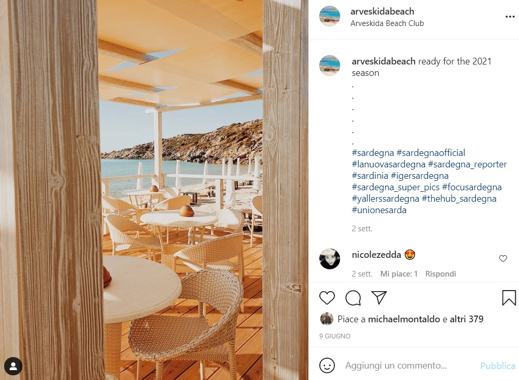Open the #unionesarda hashtag link
This screenshot has width=519, height=380.
pos(379,210)
